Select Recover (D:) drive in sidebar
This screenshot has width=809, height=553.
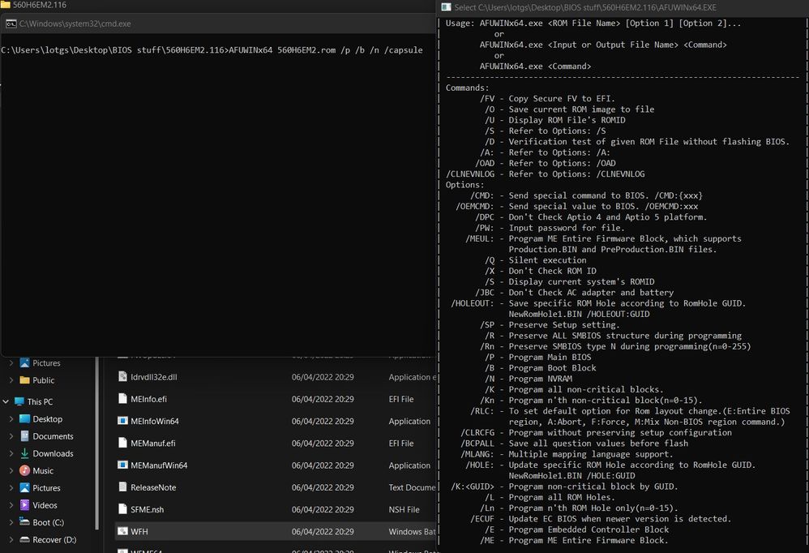pos(54,539)
